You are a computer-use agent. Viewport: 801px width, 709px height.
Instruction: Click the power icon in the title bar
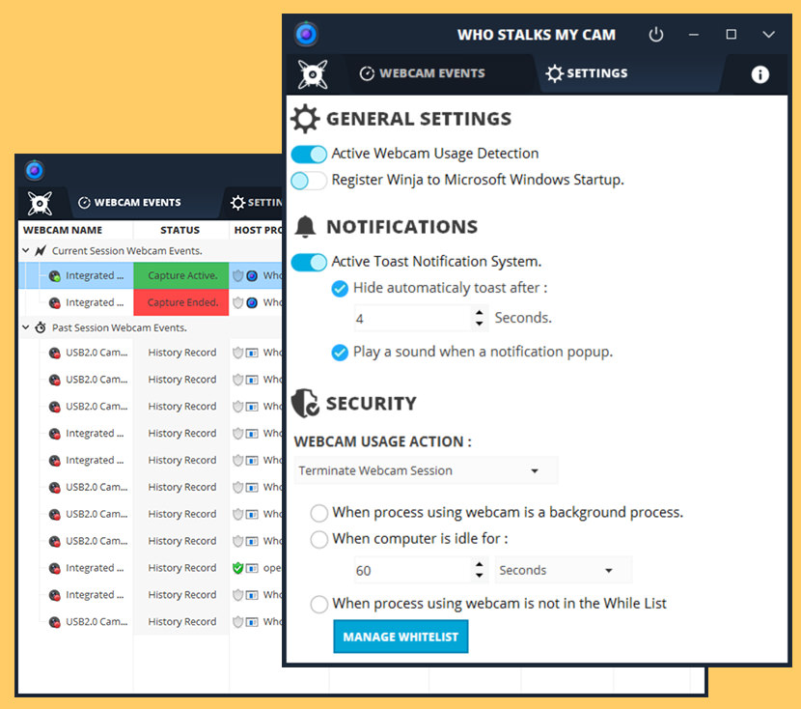(656, 35)
